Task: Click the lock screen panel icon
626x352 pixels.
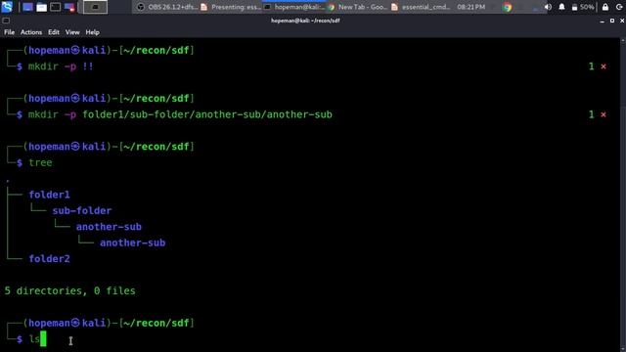Action: [x=605, y=7]
